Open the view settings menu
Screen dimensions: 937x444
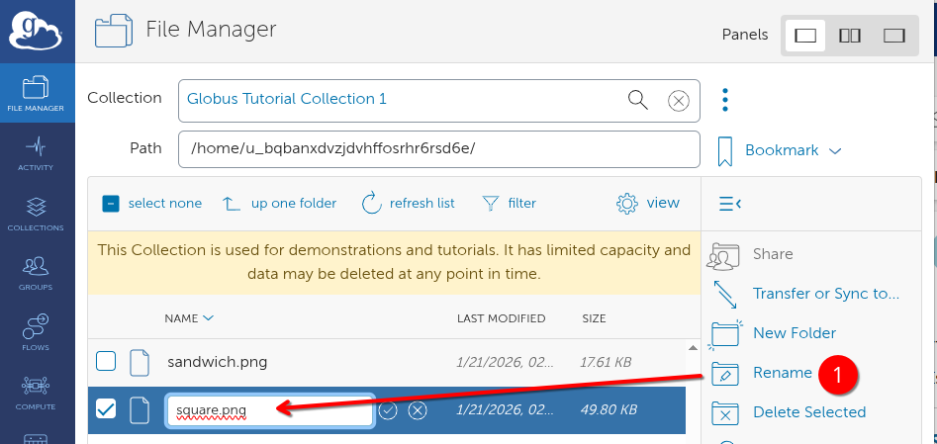tap(648, 204)
